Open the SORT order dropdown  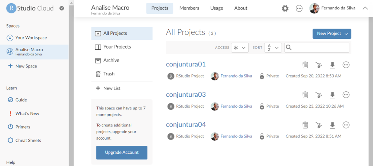tap(273, 47)
